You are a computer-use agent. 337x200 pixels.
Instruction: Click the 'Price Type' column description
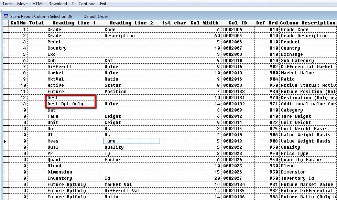pos(308,153)
